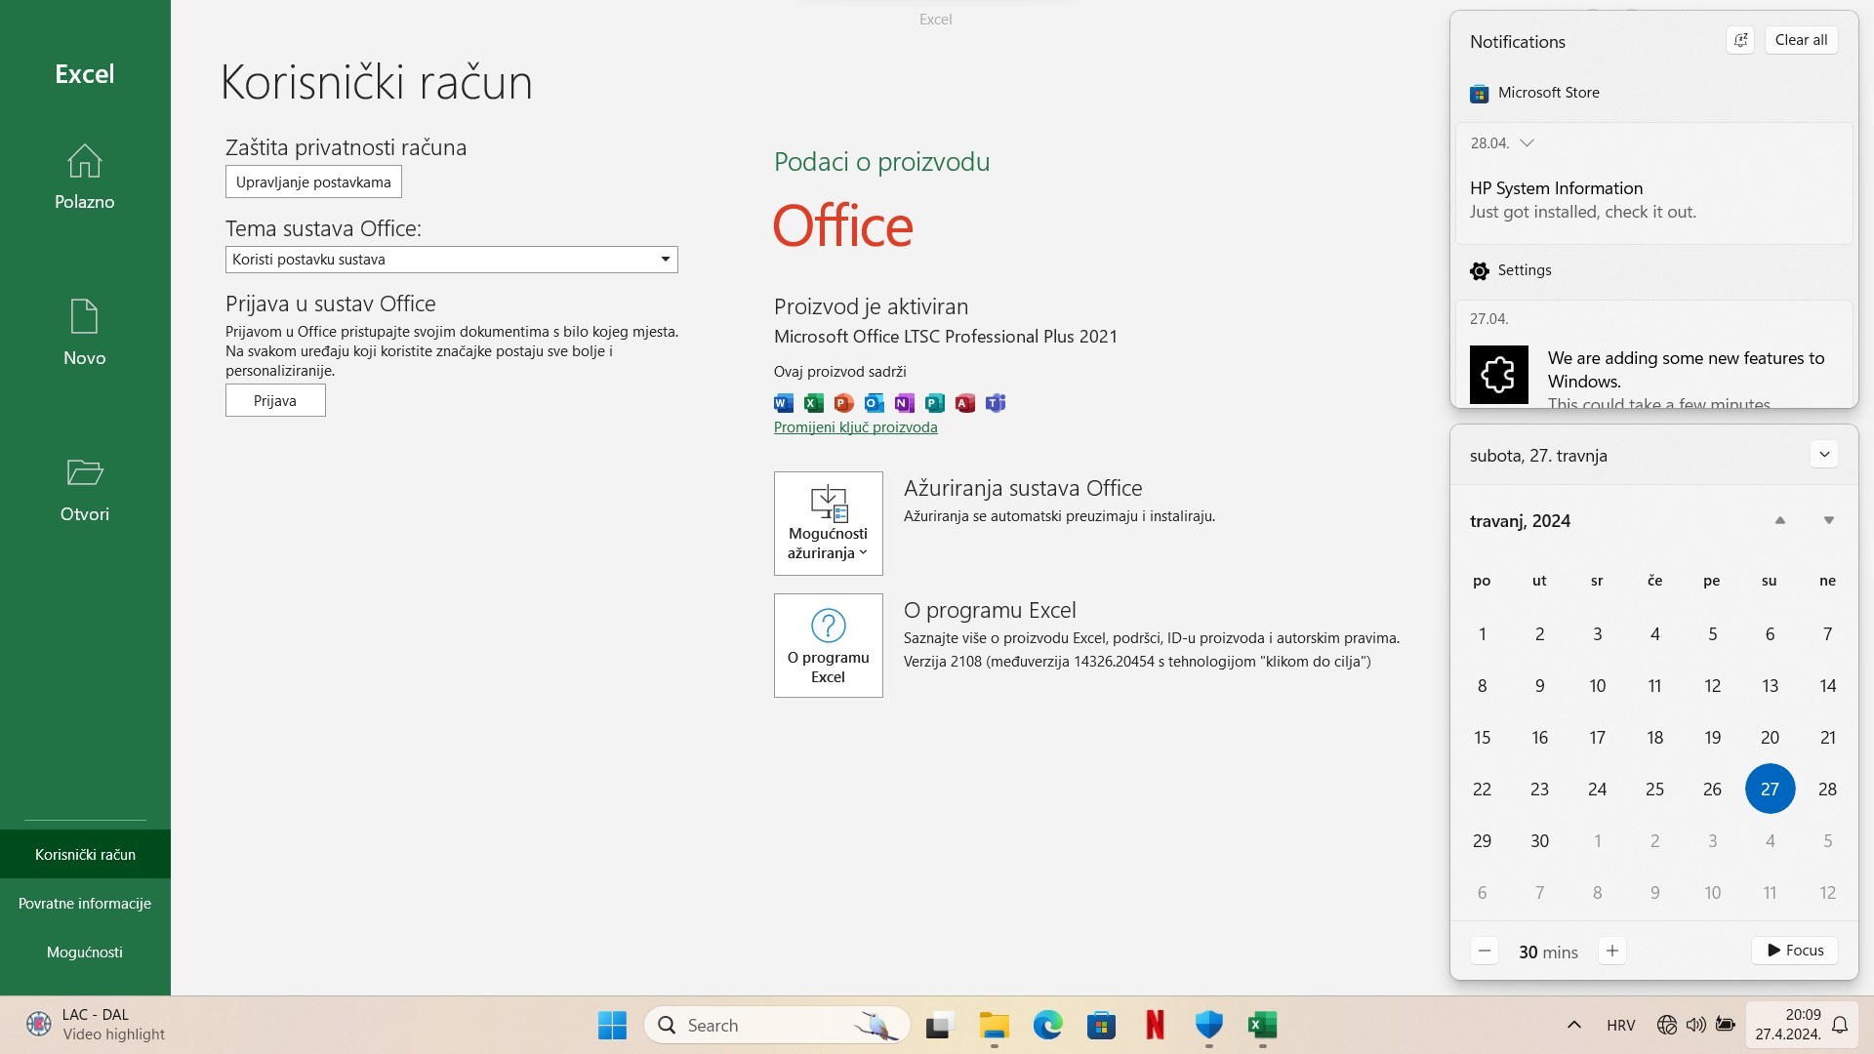
Task: Increase focus time with plus button
Action: (1611, 951)
